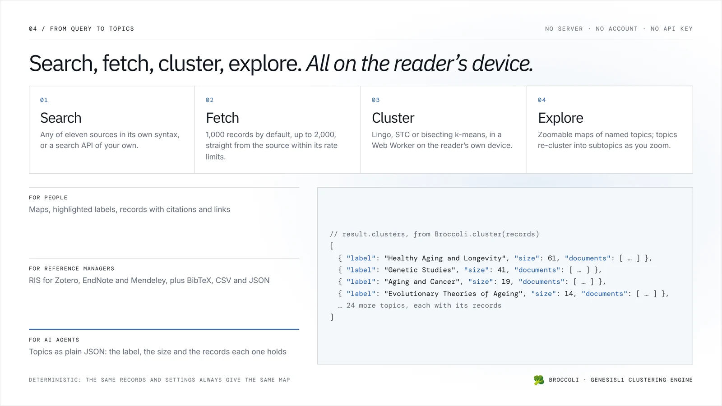Click the 'DETERMINISTIC: THE SAME RECORDS' footer note
Screen dimensions: 722x406
(x=159, y=380)
